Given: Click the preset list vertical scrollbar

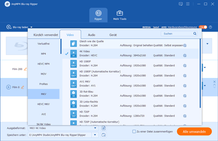Looking at the screenshot, I should tap(200, 73).
